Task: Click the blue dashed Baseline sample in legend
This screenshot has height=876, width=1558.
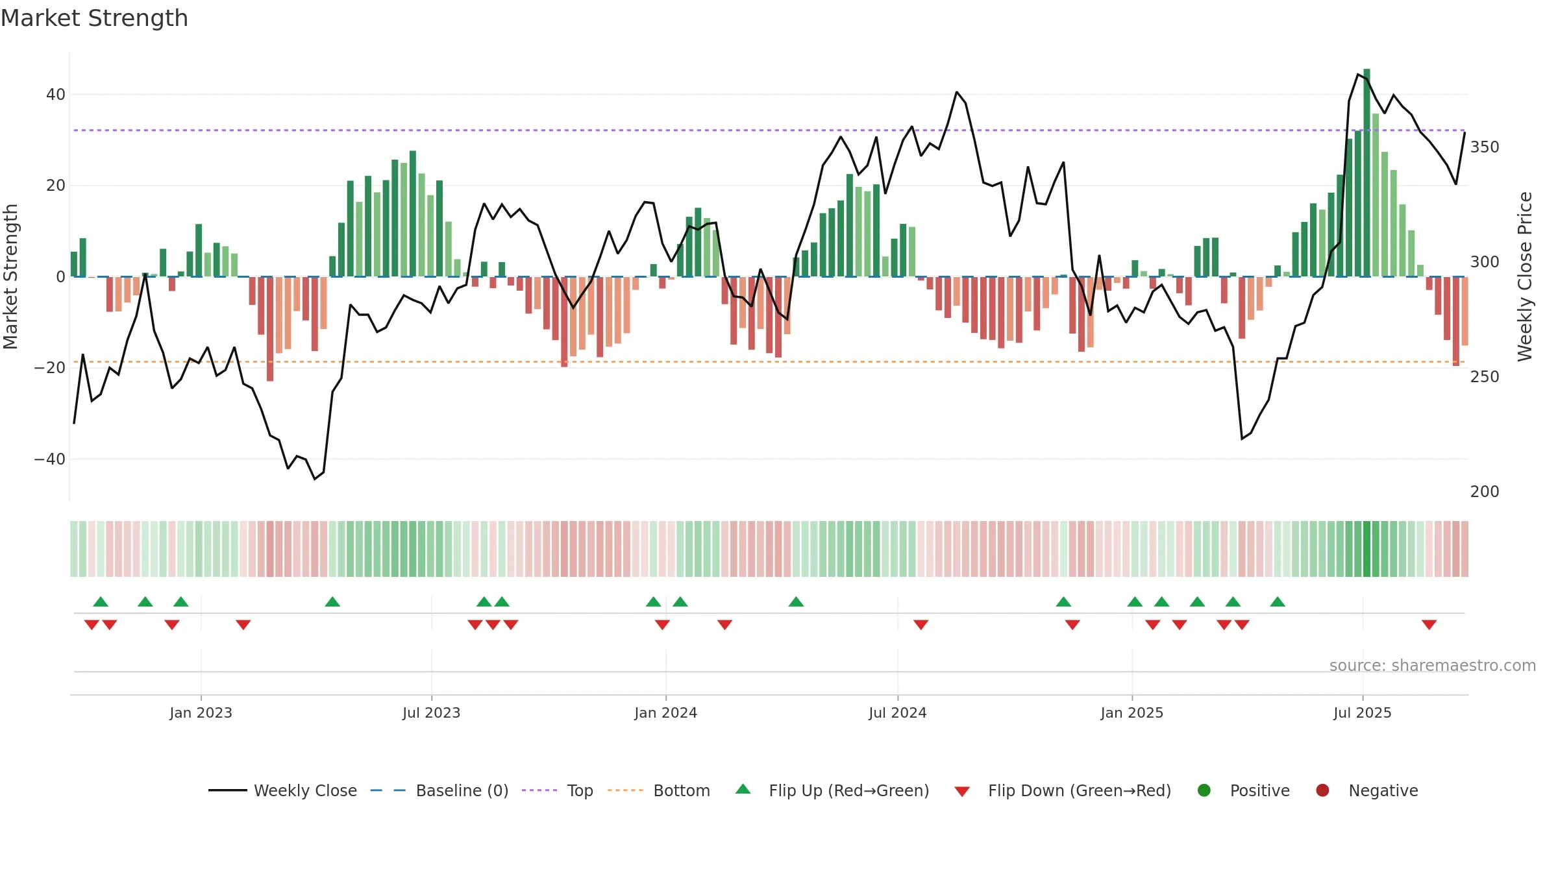Action: pyautogui.click(x=388, y=790)
